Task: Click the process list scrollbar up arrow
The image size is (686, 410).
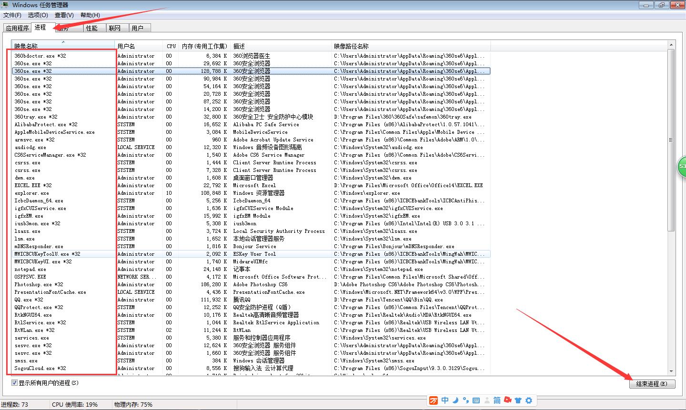Action: coord(671,45)
